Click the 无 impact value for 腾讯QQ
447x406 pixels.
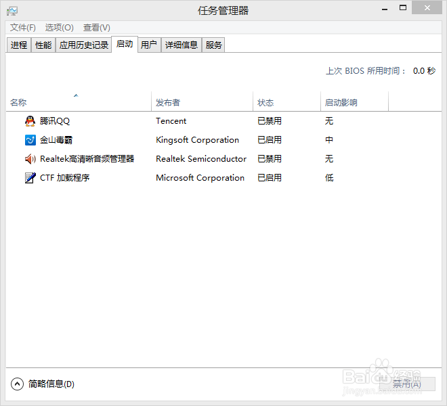click(x=329, y=121)
